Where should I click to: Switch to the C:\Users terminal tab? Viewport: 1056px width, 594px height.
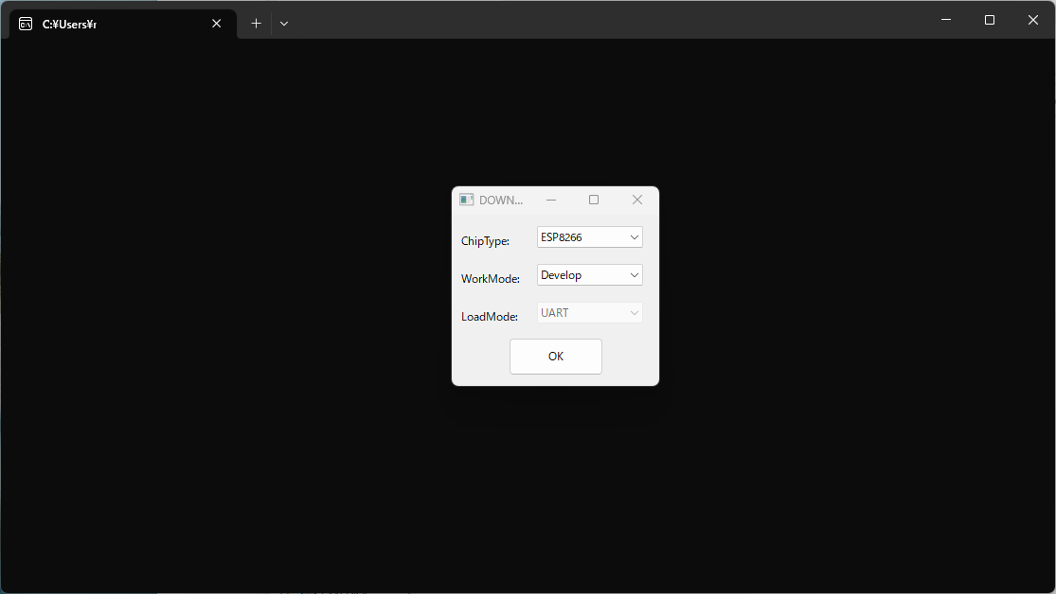pyautogui.click(x=104, y=23)
